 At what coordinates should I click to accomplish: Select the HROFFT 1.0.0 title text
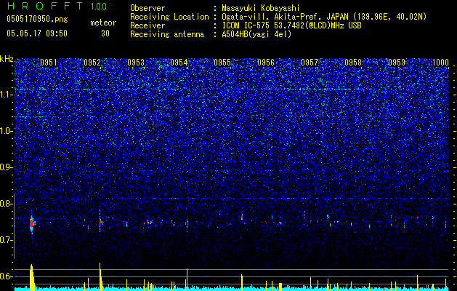coord(57,6)
